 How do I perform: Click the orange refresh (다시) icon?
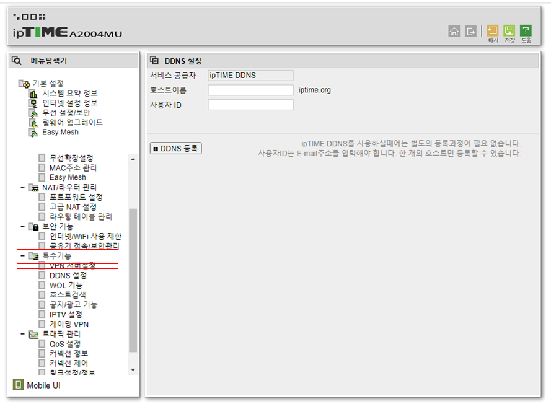click(493, 30)
